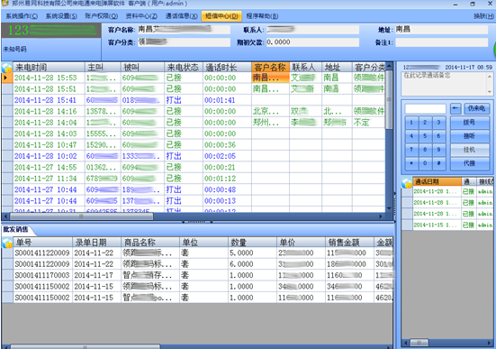Click the 0 key on keypad

[425, 163]
